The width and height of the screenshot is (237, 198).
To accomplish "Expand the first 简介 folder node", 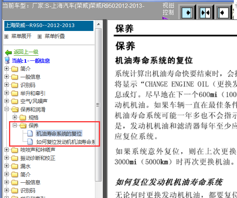I will (x=7, y=69).
